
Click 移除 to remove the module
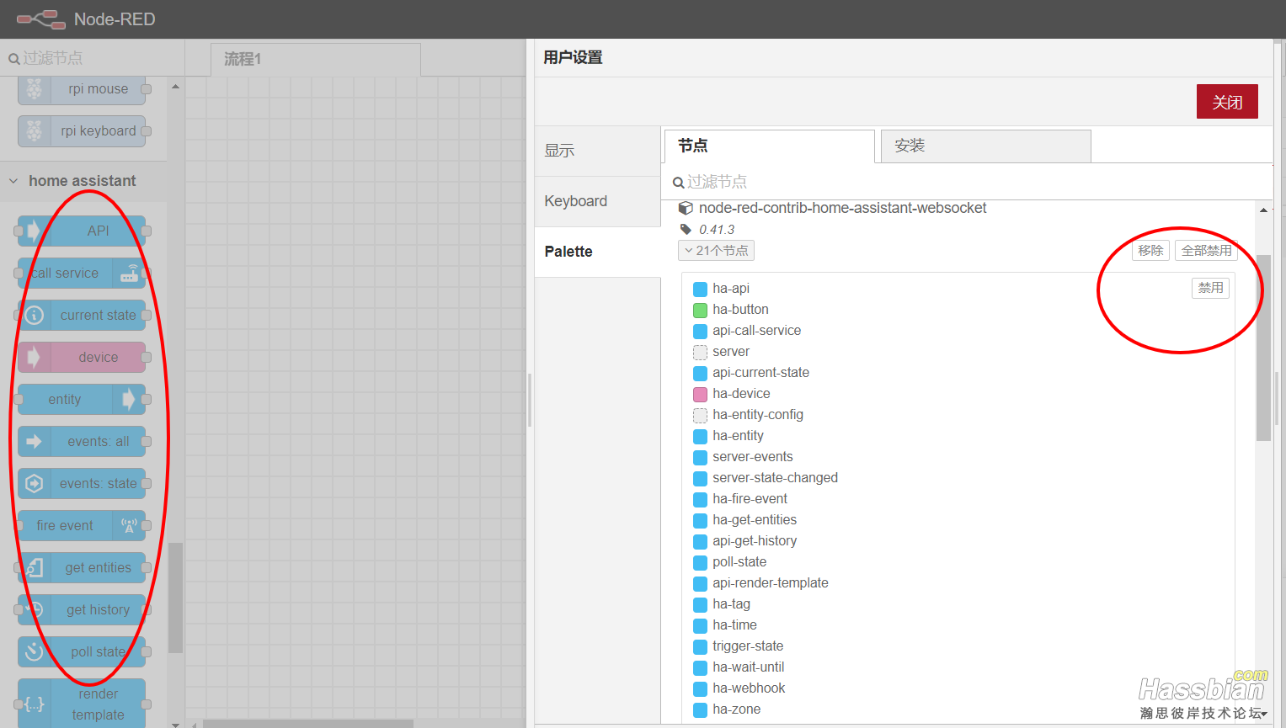click(x=1150, y=251)
